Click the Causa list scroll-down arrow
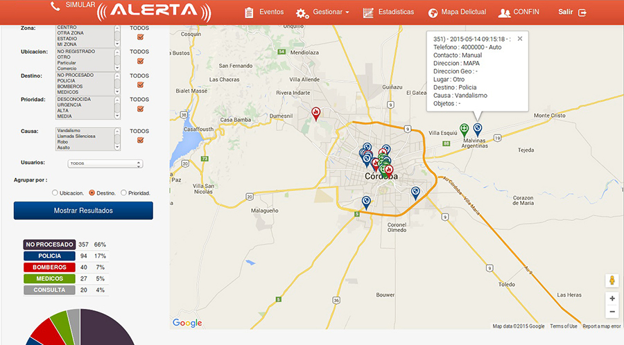624x345 pixels. [117, 148]
